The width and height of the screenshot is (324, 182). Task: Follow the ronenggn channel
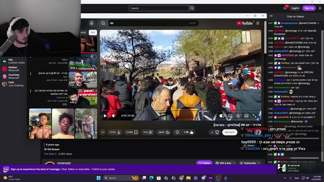pyautogui.click(x=204, y=163)
